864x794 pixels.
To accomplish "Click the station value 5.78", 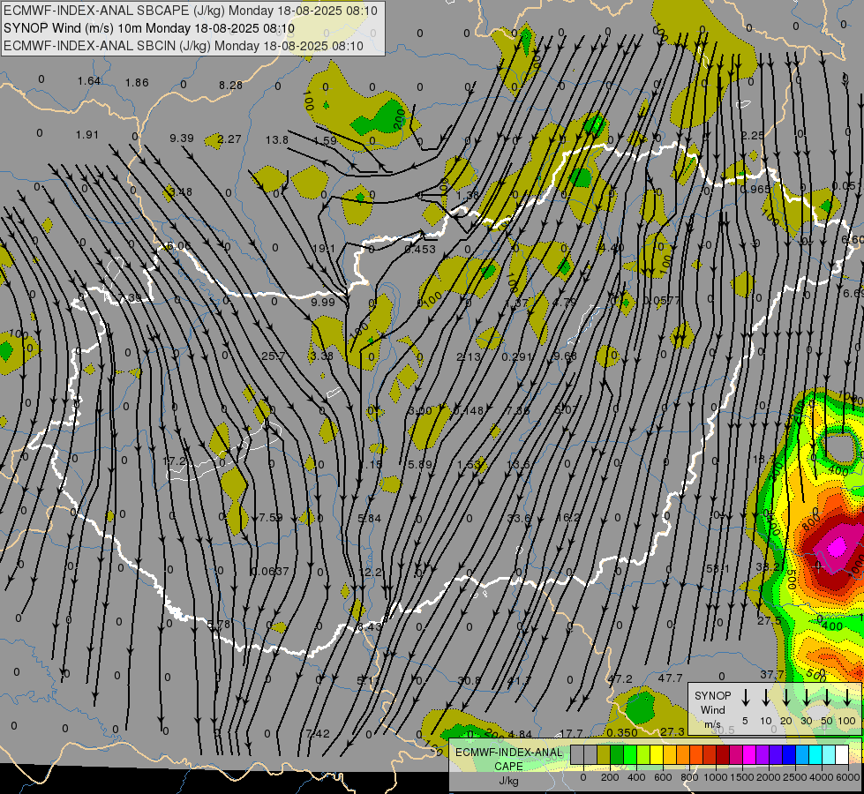I will tap(219, 625).
